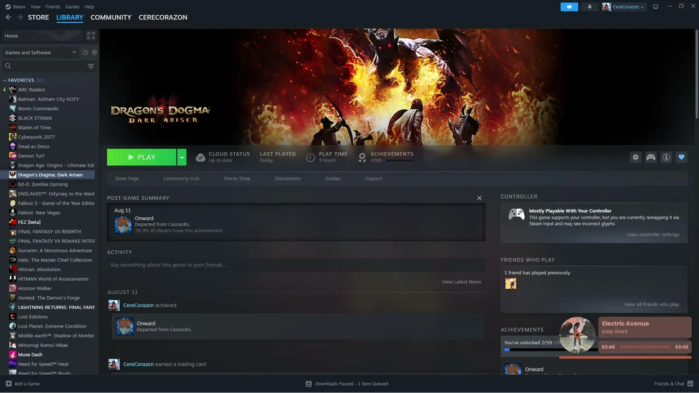The width and height of the screenshot is (699, 393).
Task: Go to the STORE tab
Action: (x=38, y=17)
